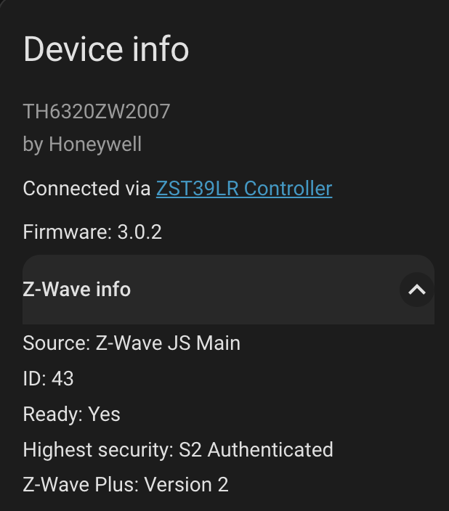Click the Z-Wave info section title
Image resolution: width=449 pixels, height=511 pixels.
tap(77, 290)
